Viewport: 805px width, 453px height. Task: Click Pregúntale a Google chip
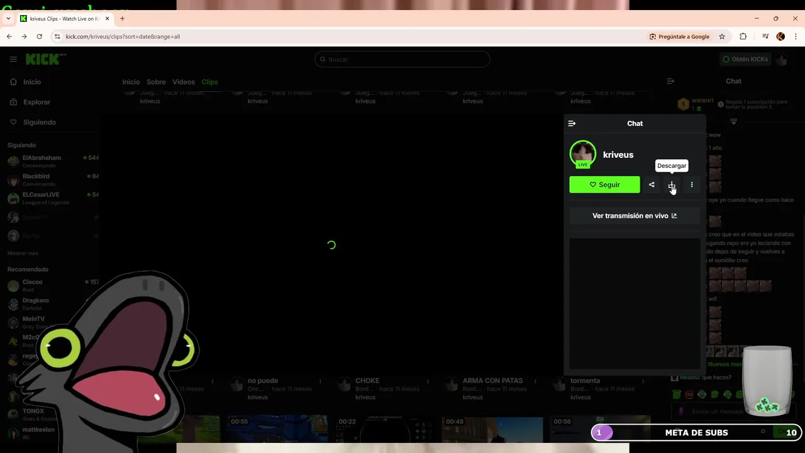[x=679, y=36]
